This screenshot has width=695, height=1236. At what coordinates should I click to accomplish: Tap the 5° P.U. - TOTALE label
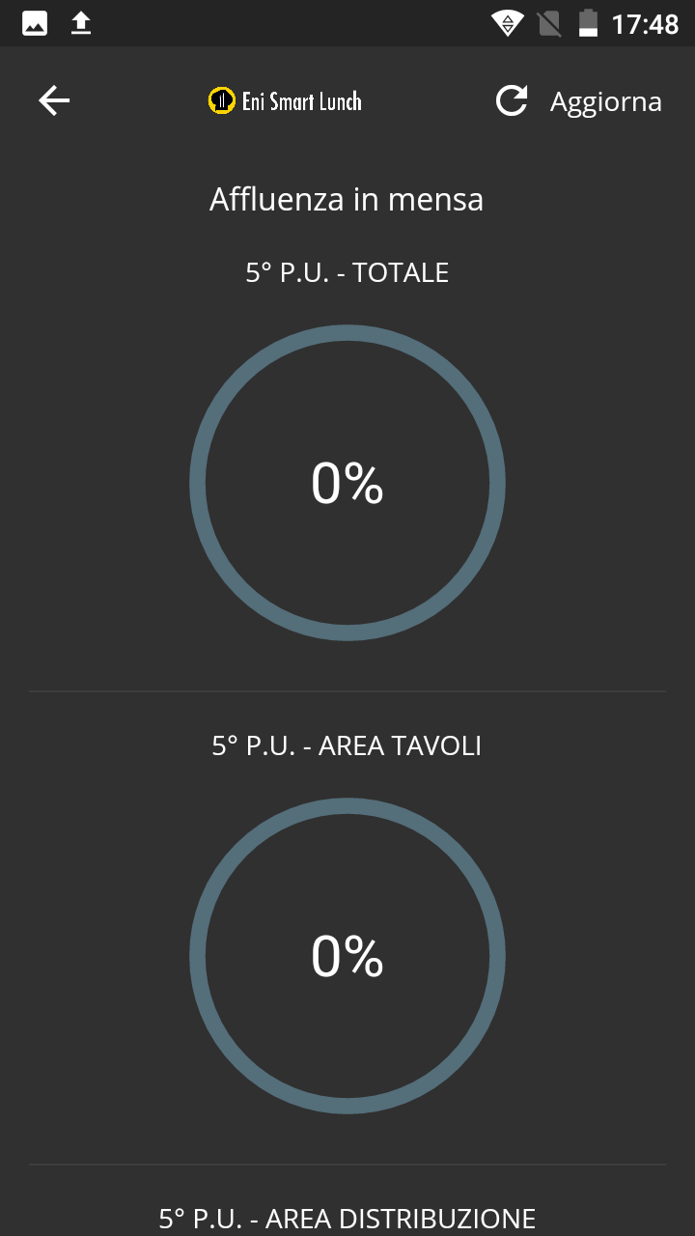coord(347,272)
